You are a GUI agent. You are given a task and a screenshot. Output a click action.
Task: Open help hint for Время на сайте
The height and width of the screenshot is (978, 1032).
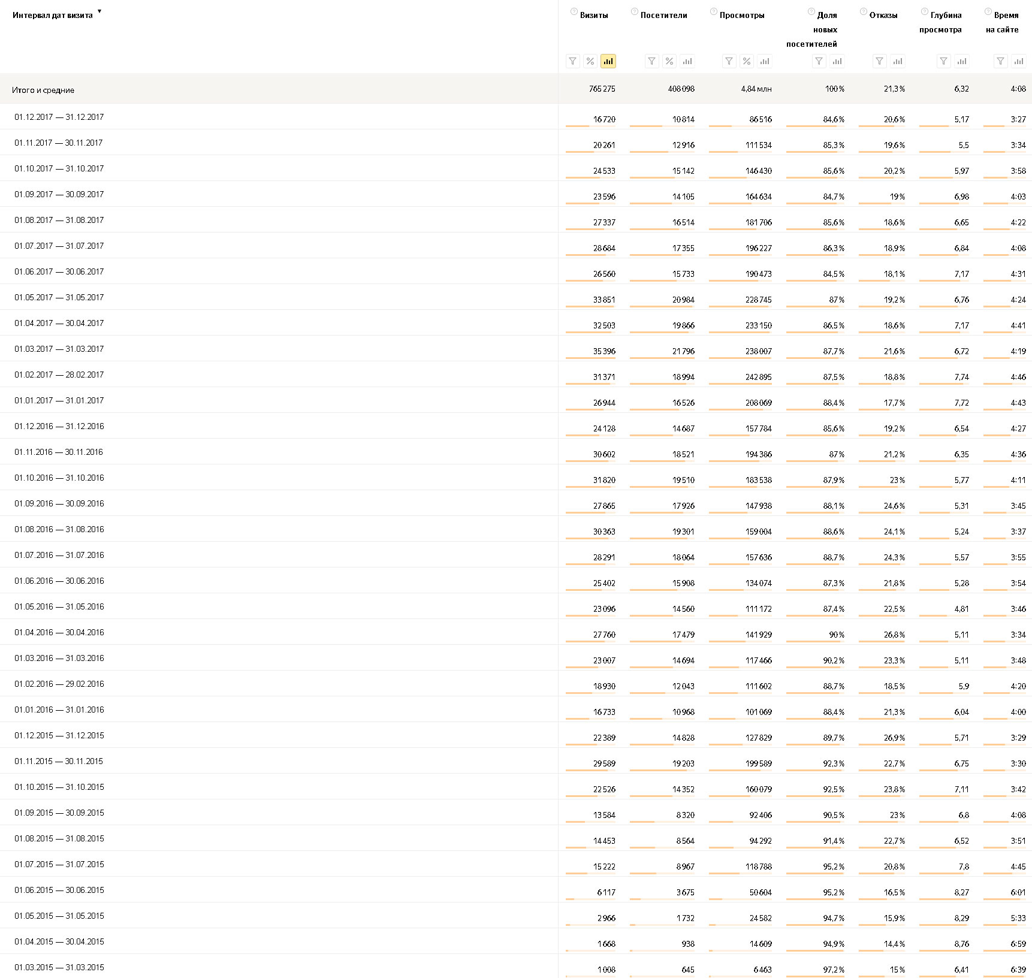coord(988,11)
